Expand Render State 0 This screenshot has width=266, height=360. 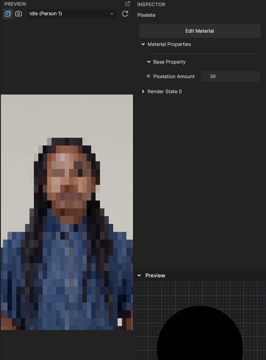pyautogui.click(x=143, y=91)
